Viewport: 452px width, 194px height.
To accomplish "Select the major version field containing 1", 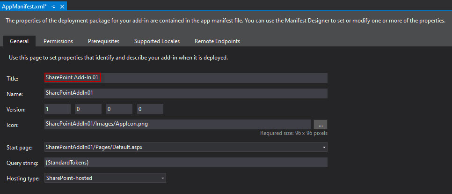I will 58,109.
